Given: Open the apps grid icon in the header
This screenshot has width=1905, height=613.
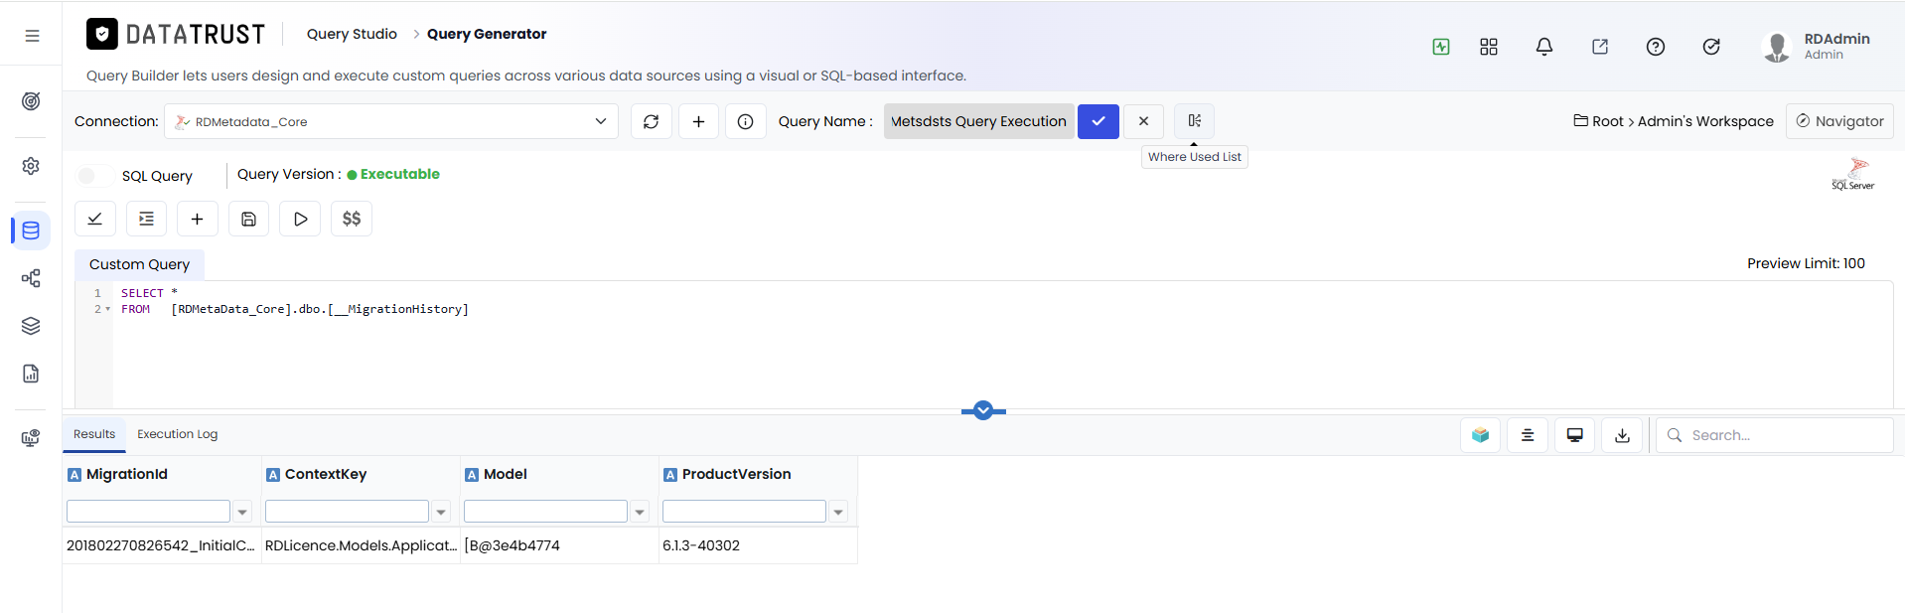Looking at the screenshot, I should click(1489, 47).
